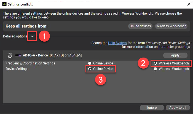Keep all settings from Online devices
The height and width of the screenshot is (114, 193).
click(140, 26)
